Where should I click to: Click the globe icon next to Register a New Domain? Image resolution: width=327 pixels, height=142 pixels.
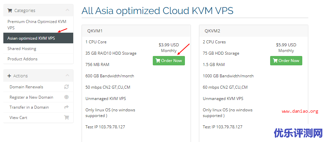(x=67, y=97)
